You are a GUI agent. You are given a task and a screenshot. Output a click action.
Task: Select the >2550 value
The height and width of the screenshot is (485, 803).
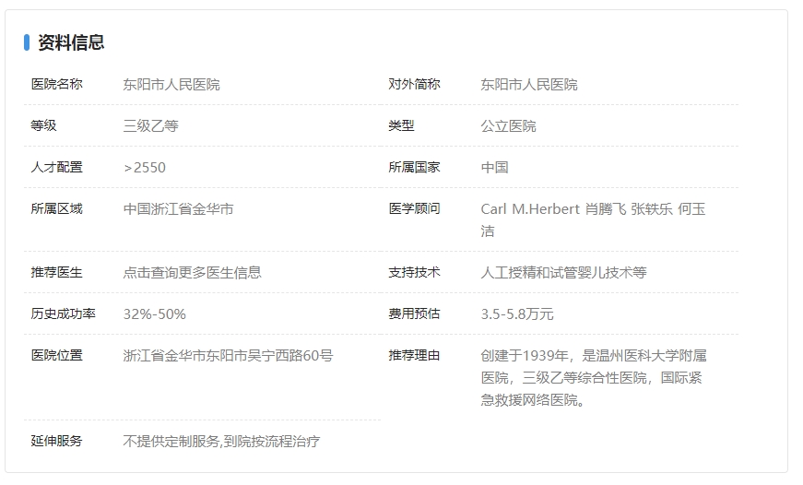click(145, 168)
